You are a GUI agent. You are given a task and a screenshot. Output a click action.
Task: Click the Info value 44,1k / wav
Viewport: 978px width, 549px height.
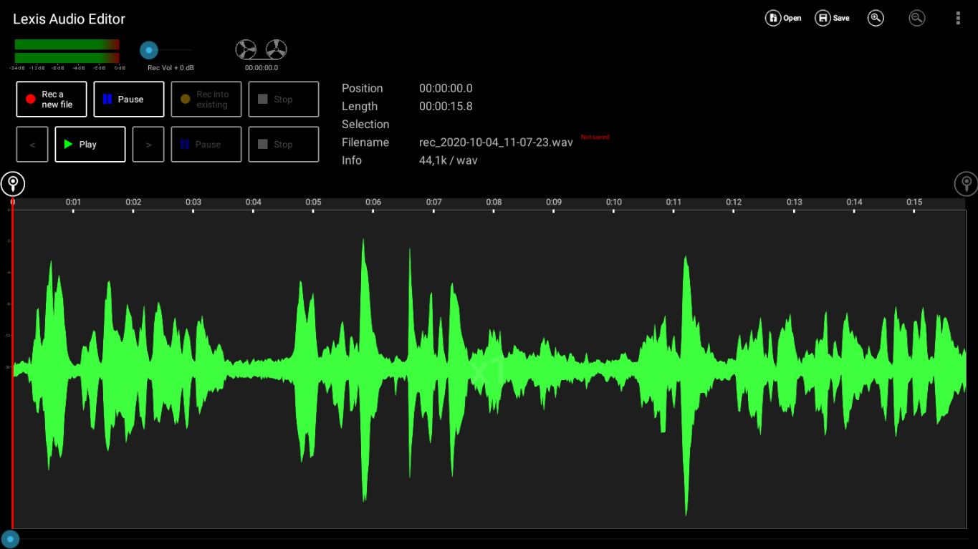[449, 160]
